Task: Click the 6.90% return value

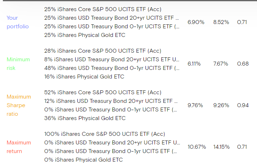Action: pos(196,22)
